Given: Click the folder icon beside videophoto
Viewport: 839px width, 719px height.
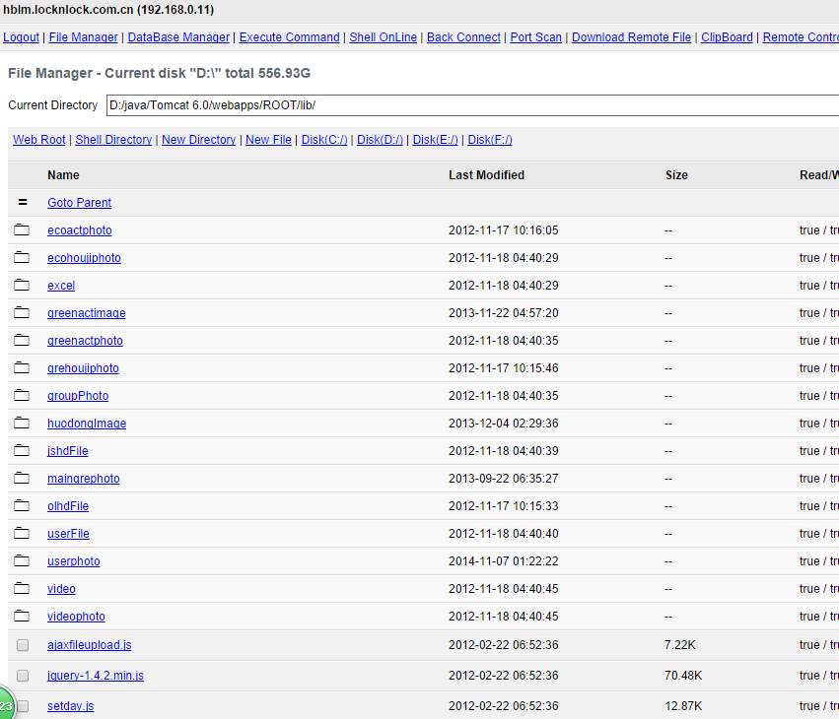Looking at the screenshot, I should pos(22,616).
